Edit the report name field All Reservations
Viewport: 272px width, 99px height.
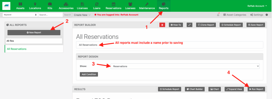tap(170, 45)
